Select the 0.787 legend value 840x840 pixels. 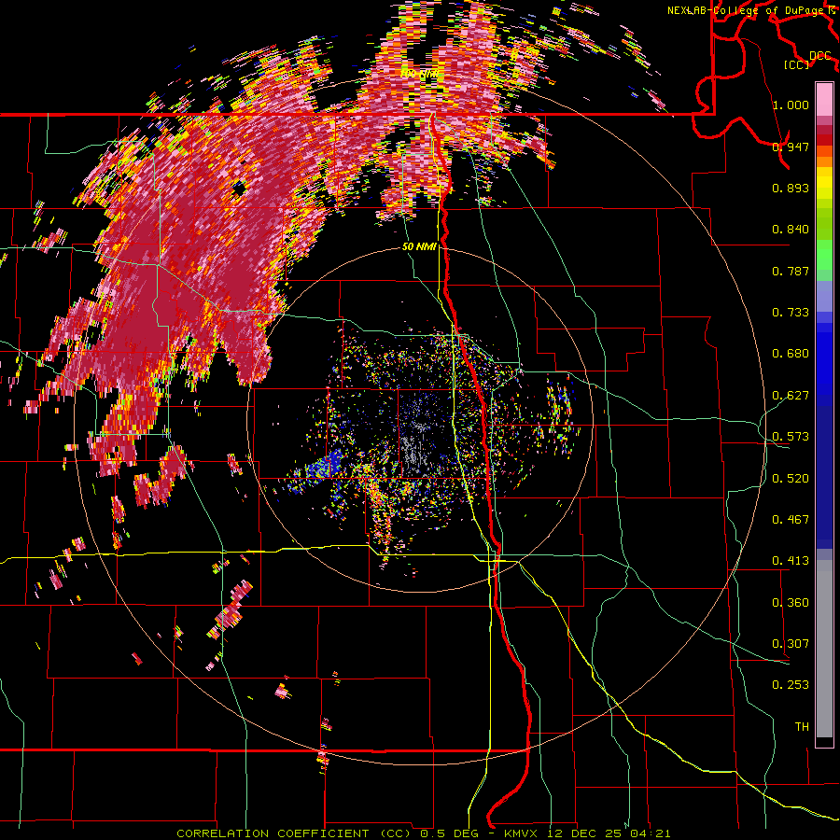[x=791, y=271]
